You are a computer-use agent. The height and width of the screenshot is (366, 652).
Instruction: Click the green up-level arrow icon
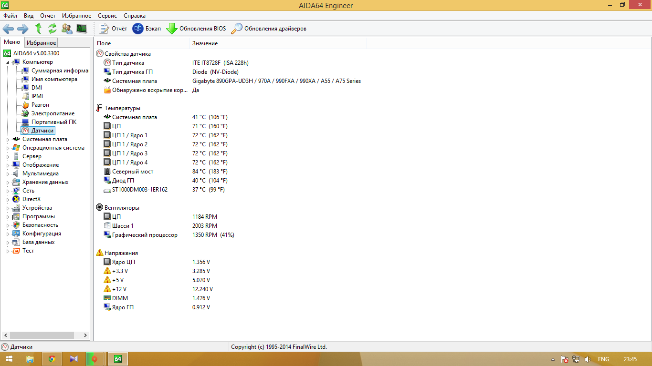(x=38, y=29)
